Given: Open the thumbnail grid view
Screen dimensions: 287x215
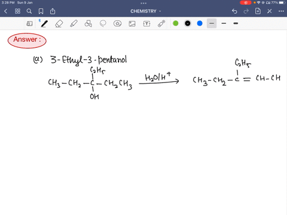Looking at the screenshot, I should [x=17, y=11].
